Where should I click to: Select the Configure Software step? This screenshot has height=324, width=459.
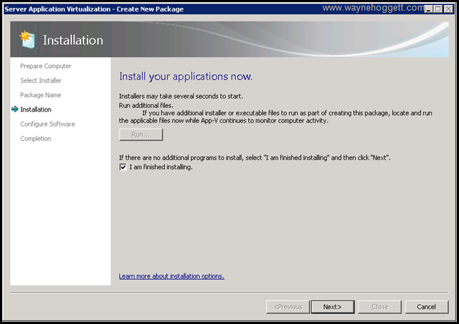click(x=48, y=124)
